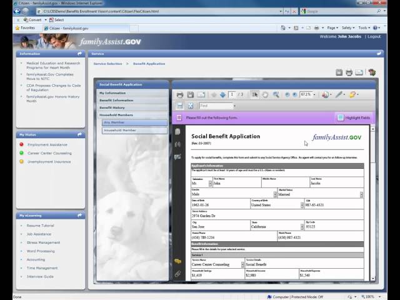This screenshot has height=300, width=400.
Task: Click the Service panel save disk icon
Action: click(339, 72)
